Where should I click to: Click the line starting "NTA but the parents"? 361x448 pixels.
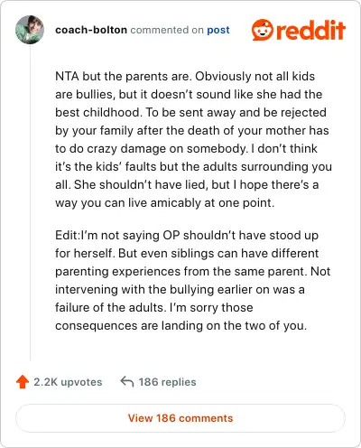tap(185, 77)
